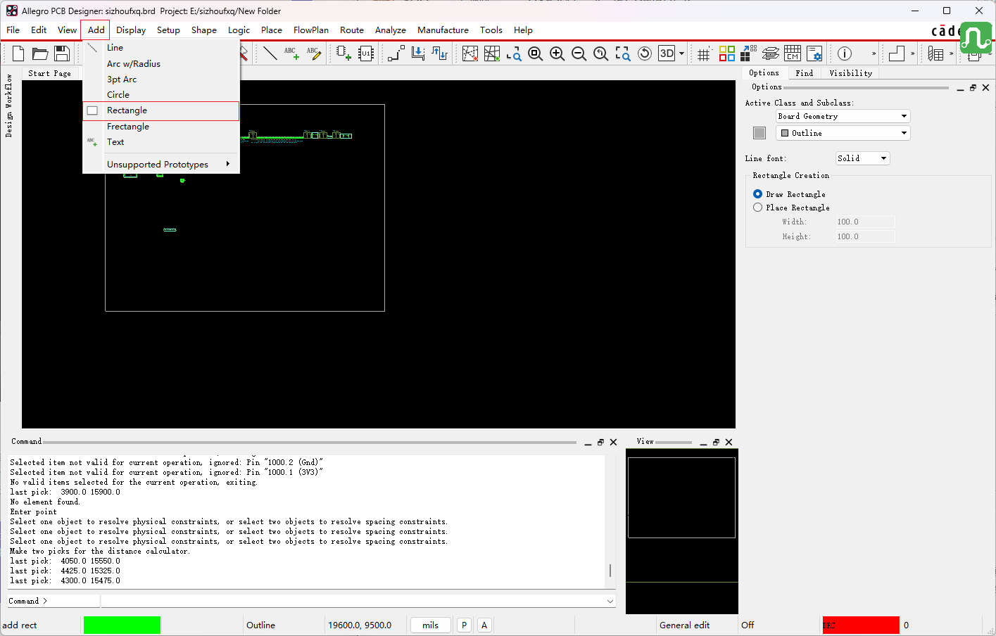Select the Draw Rectangle radio button

(x=757, y=194)
